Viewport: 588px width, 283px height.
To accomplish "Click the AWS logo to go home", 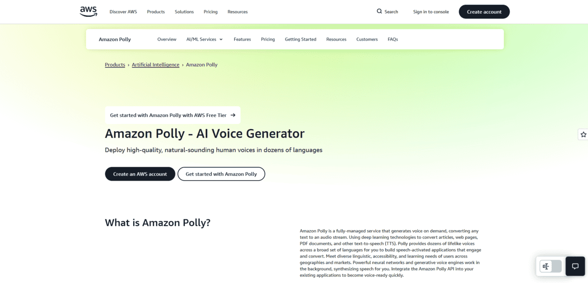I will click(88, 11).
